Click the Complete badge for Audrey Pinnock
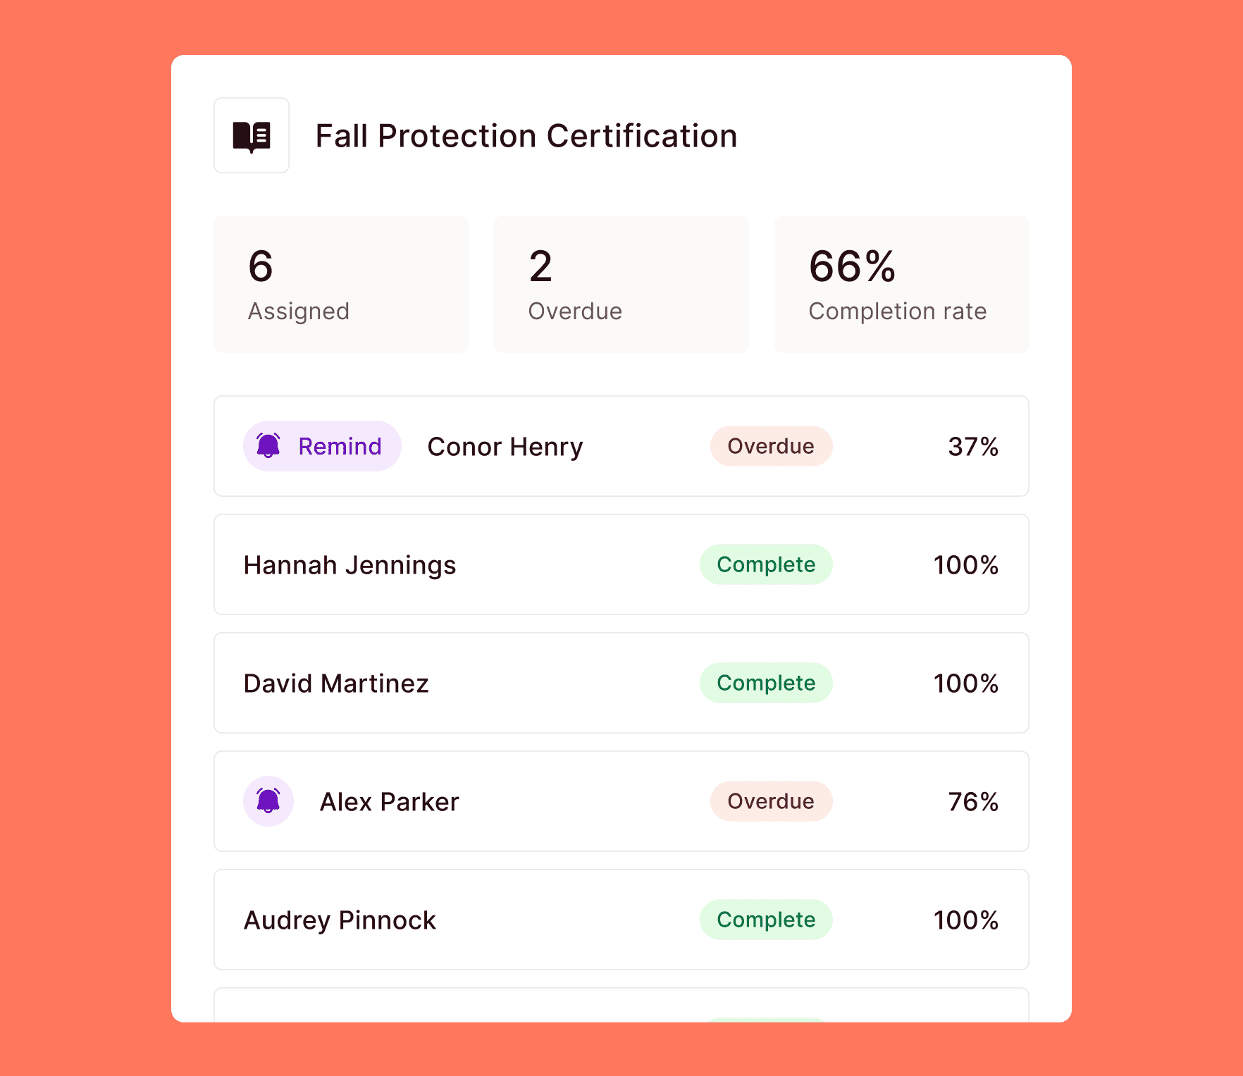Image resolution: width=1243 pixels, height=1076 pixels. [x=766, y=920]
